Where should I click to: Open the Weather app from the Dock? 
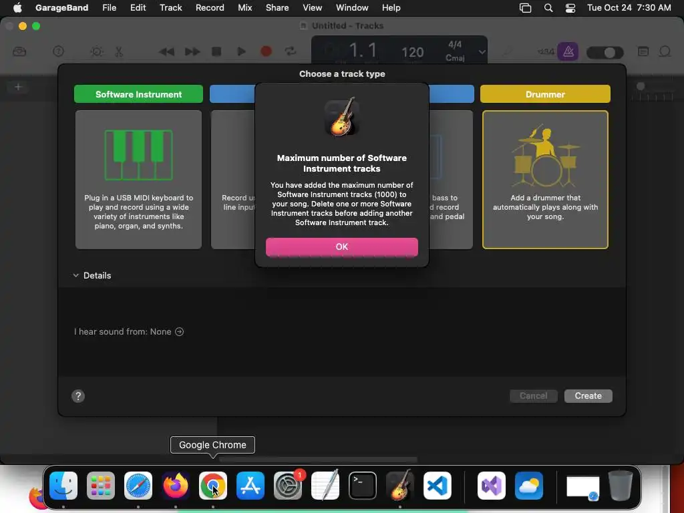pos(529,485)
